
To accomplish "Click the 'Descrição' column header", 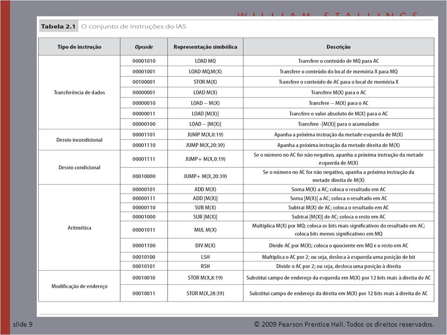I will [x=339, y=47].
